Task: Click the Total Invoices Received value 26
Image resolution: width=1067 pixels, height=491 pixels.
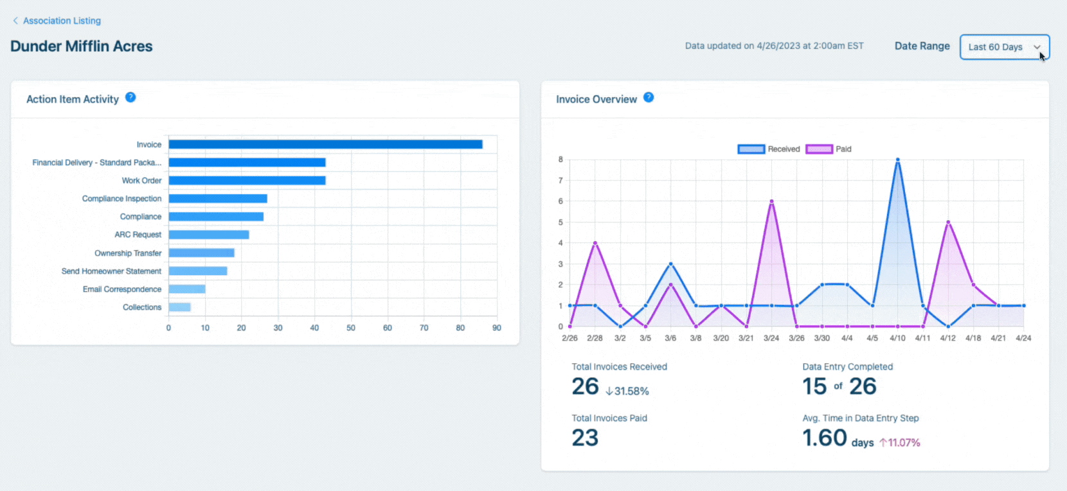Action: tap(585, 386)
